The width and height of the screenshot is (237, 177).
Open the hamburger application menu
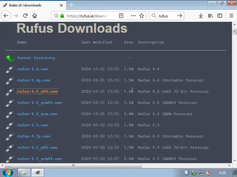click(231, 16)
